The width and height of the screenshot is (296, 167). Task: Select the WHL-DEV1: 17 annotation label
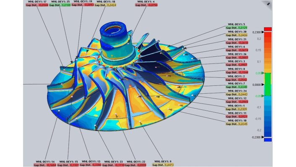coord(37,2)
